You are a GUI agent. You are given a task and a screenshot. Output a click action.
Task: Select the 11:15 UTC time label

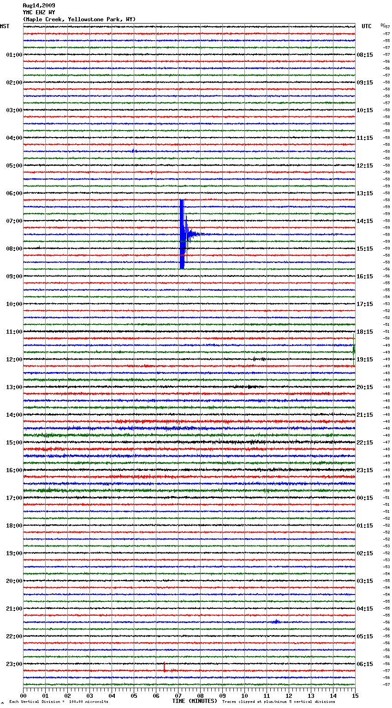point(365,138)
